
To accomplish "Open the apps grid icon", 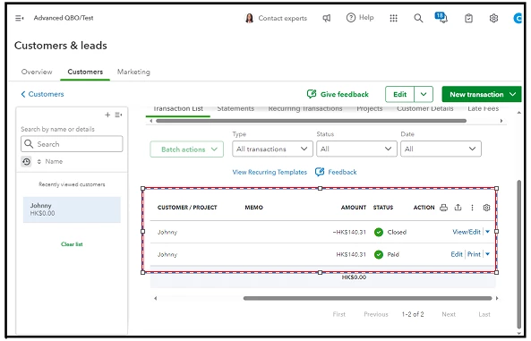I will [393, 18].
